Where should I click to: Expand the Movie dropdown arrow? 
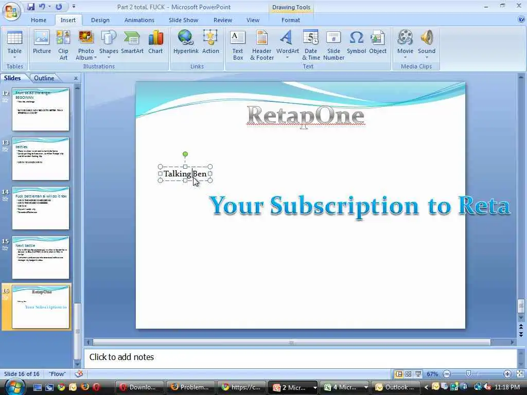[x=405, y=58]
